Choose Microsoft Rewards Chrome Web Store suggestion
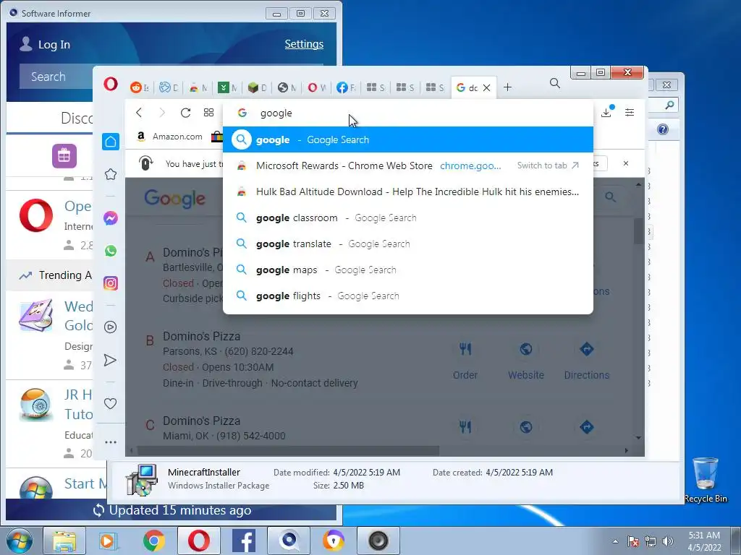 [408, 165]
